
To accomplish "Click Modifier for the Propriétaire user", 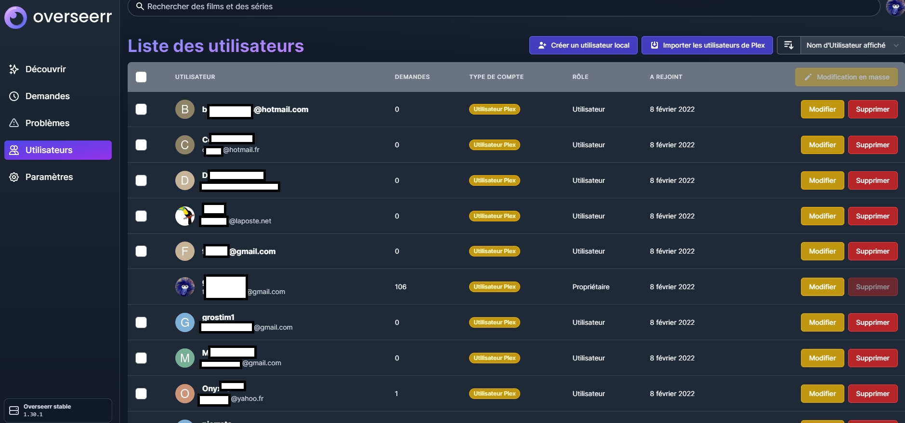I will click(x=822, y=287).
